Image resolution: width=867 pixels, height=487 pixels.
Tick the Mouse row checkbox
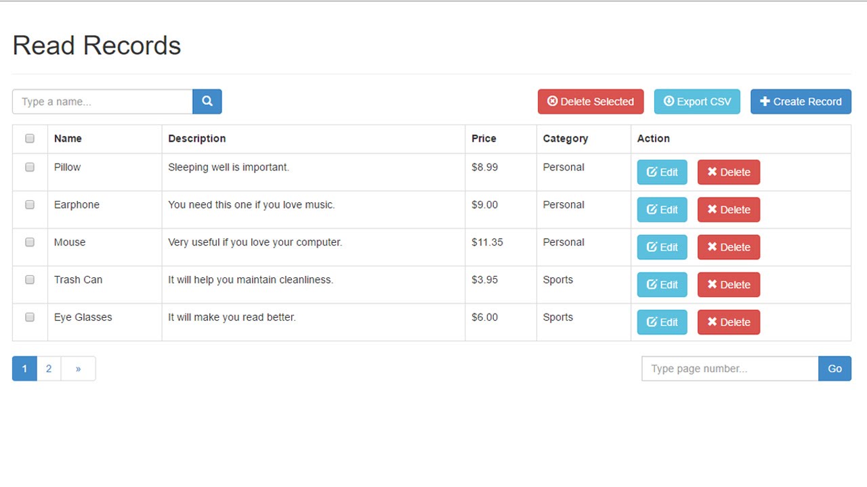30,242
